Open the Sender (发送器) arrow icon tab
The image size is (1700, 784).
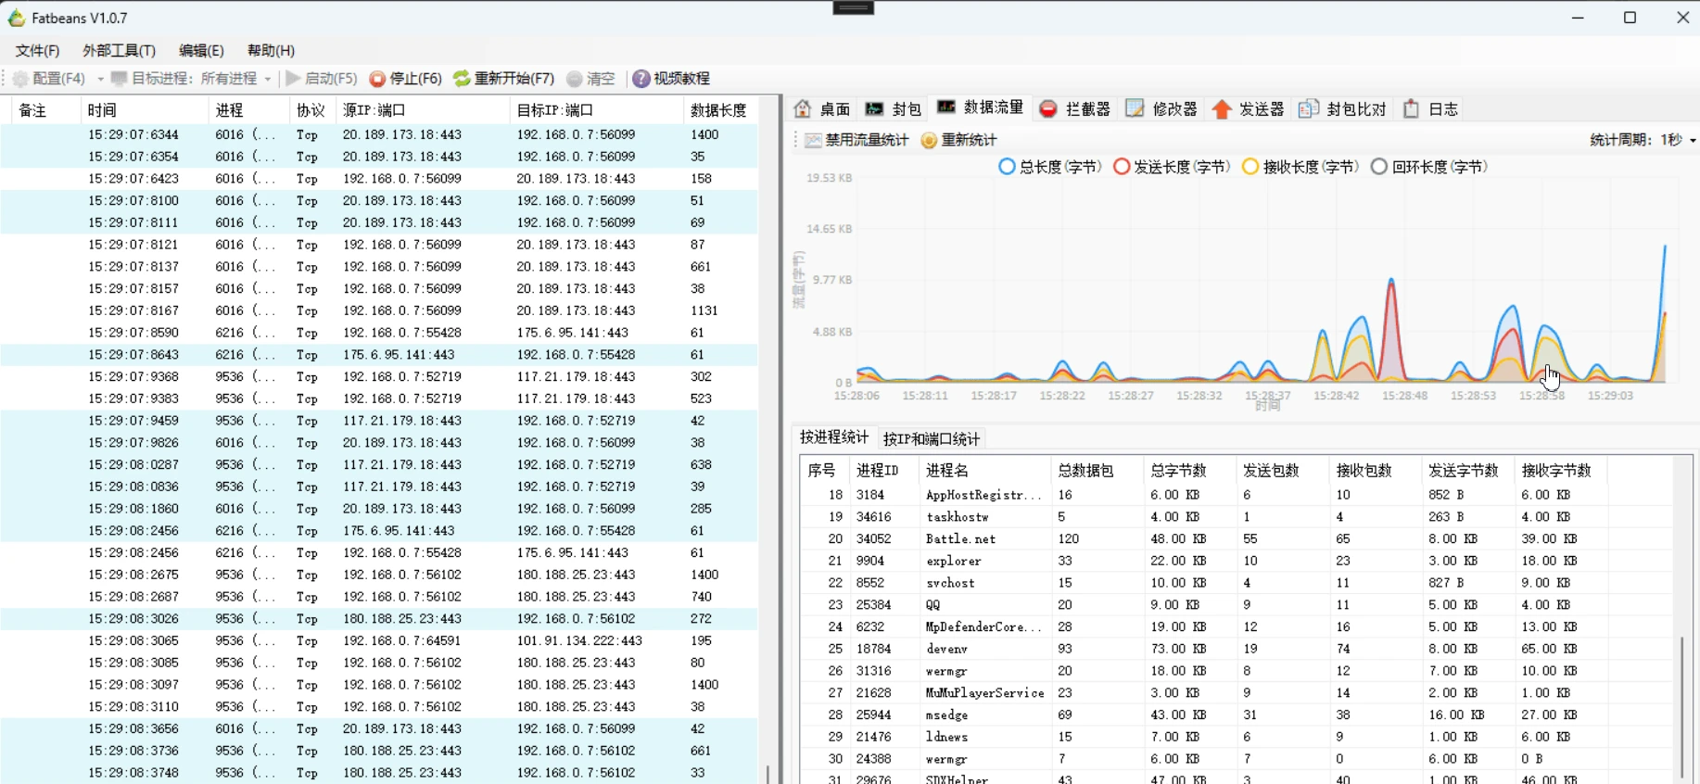(x=1222, y=109)
